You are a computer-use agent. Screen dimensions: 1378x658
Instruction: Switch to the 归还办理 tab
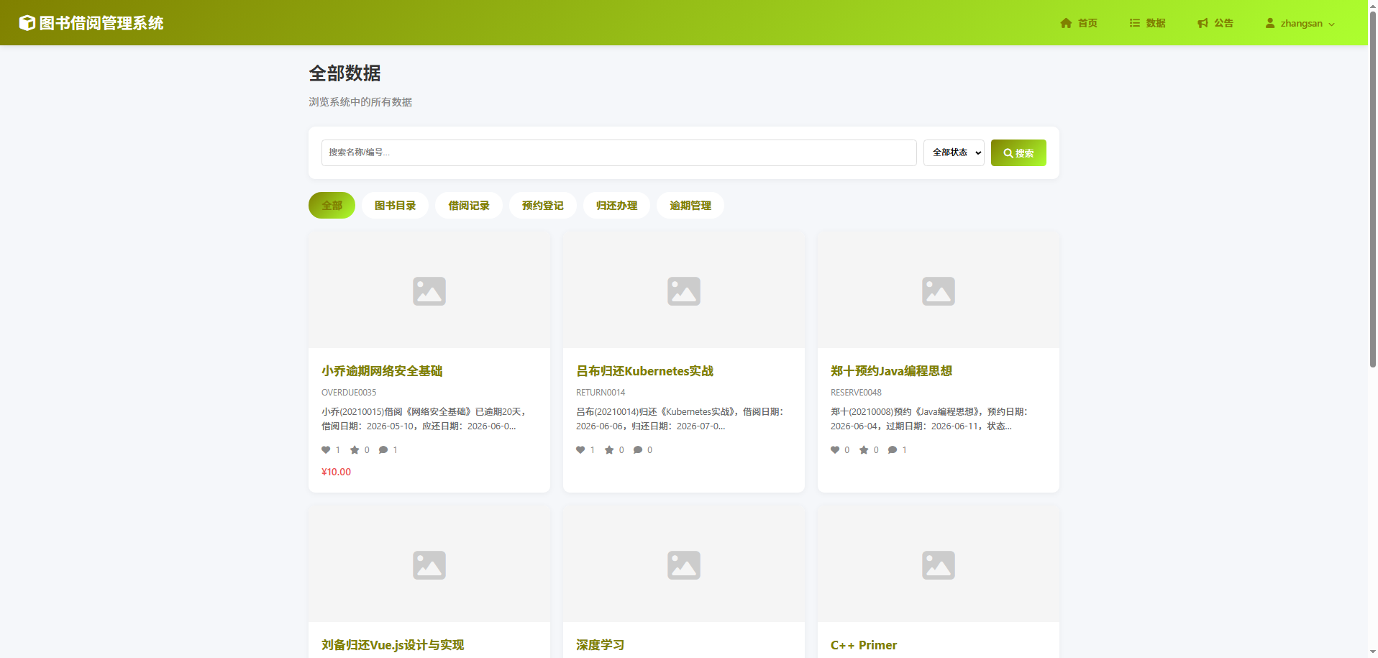(x=616, y=206)
